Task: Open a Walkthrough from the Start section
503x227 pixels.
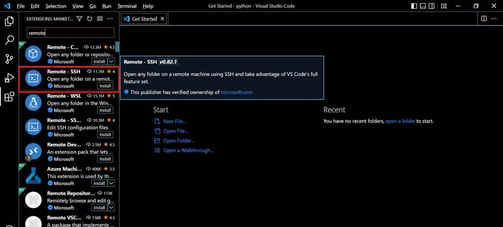Action: pyautogui.click(x=188, y=150)
